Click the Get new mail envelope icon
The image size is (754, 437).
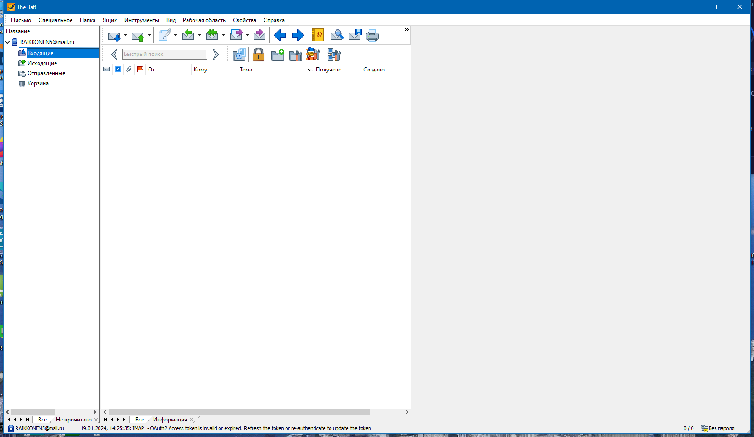(x=113, y=36)
